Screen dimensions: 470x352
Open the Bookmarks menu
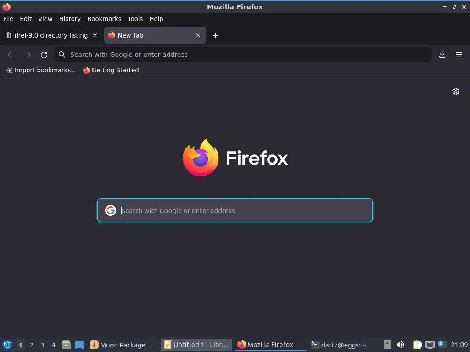104,19
